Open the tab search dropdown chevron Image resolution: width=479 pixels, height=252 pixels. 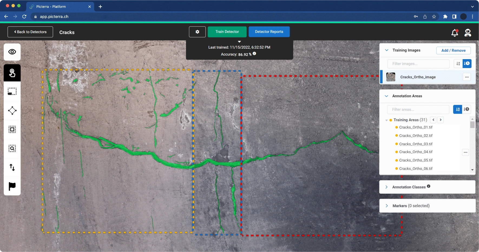[473, 6]
